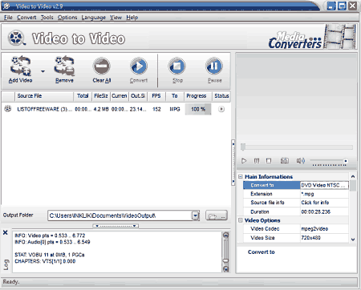Viewport: 361px width, 290px height.
Task: Click the Video Codec mpeg2video value
Action: (324, 229)
